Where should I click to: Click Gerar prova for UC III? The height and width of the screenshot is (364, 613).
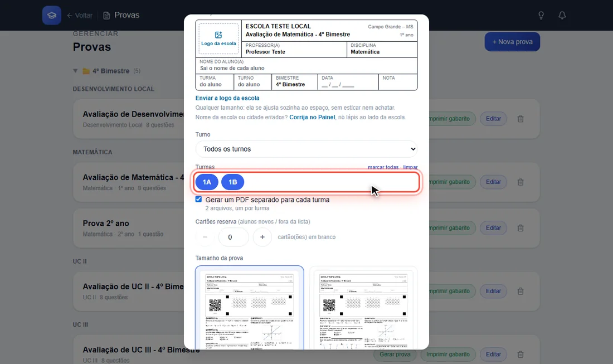tap(395, 354)
